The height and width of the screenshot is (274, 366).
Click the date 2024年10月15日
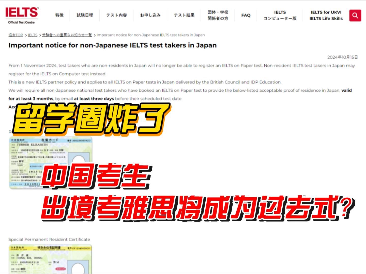[x=342, y=57]
